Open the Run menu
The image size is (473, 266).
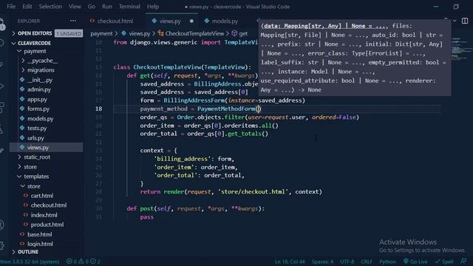(106, 7)
